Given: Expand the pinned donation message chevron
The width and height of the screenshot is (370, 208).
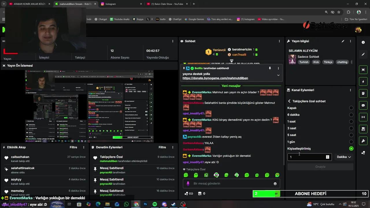Looking at the screenshot, I should (x=278, y=75).
